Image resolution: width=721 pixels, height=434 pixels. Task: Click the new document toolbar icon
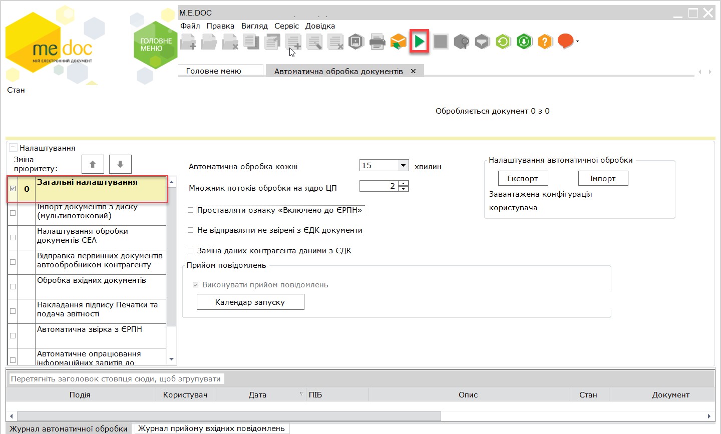coord(188,42)
